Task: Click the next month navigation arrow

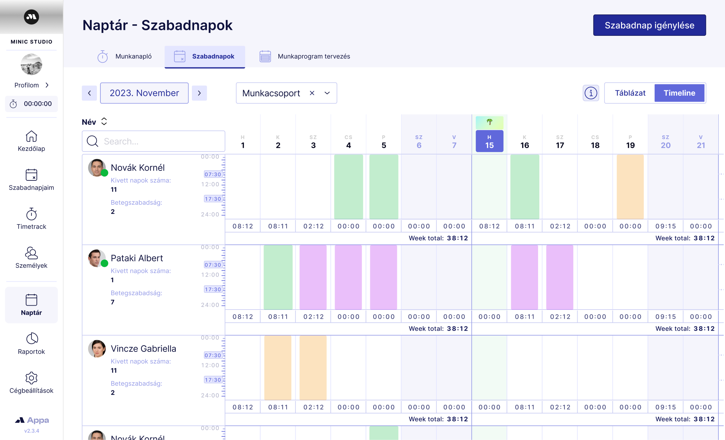Action: (199, 93)
